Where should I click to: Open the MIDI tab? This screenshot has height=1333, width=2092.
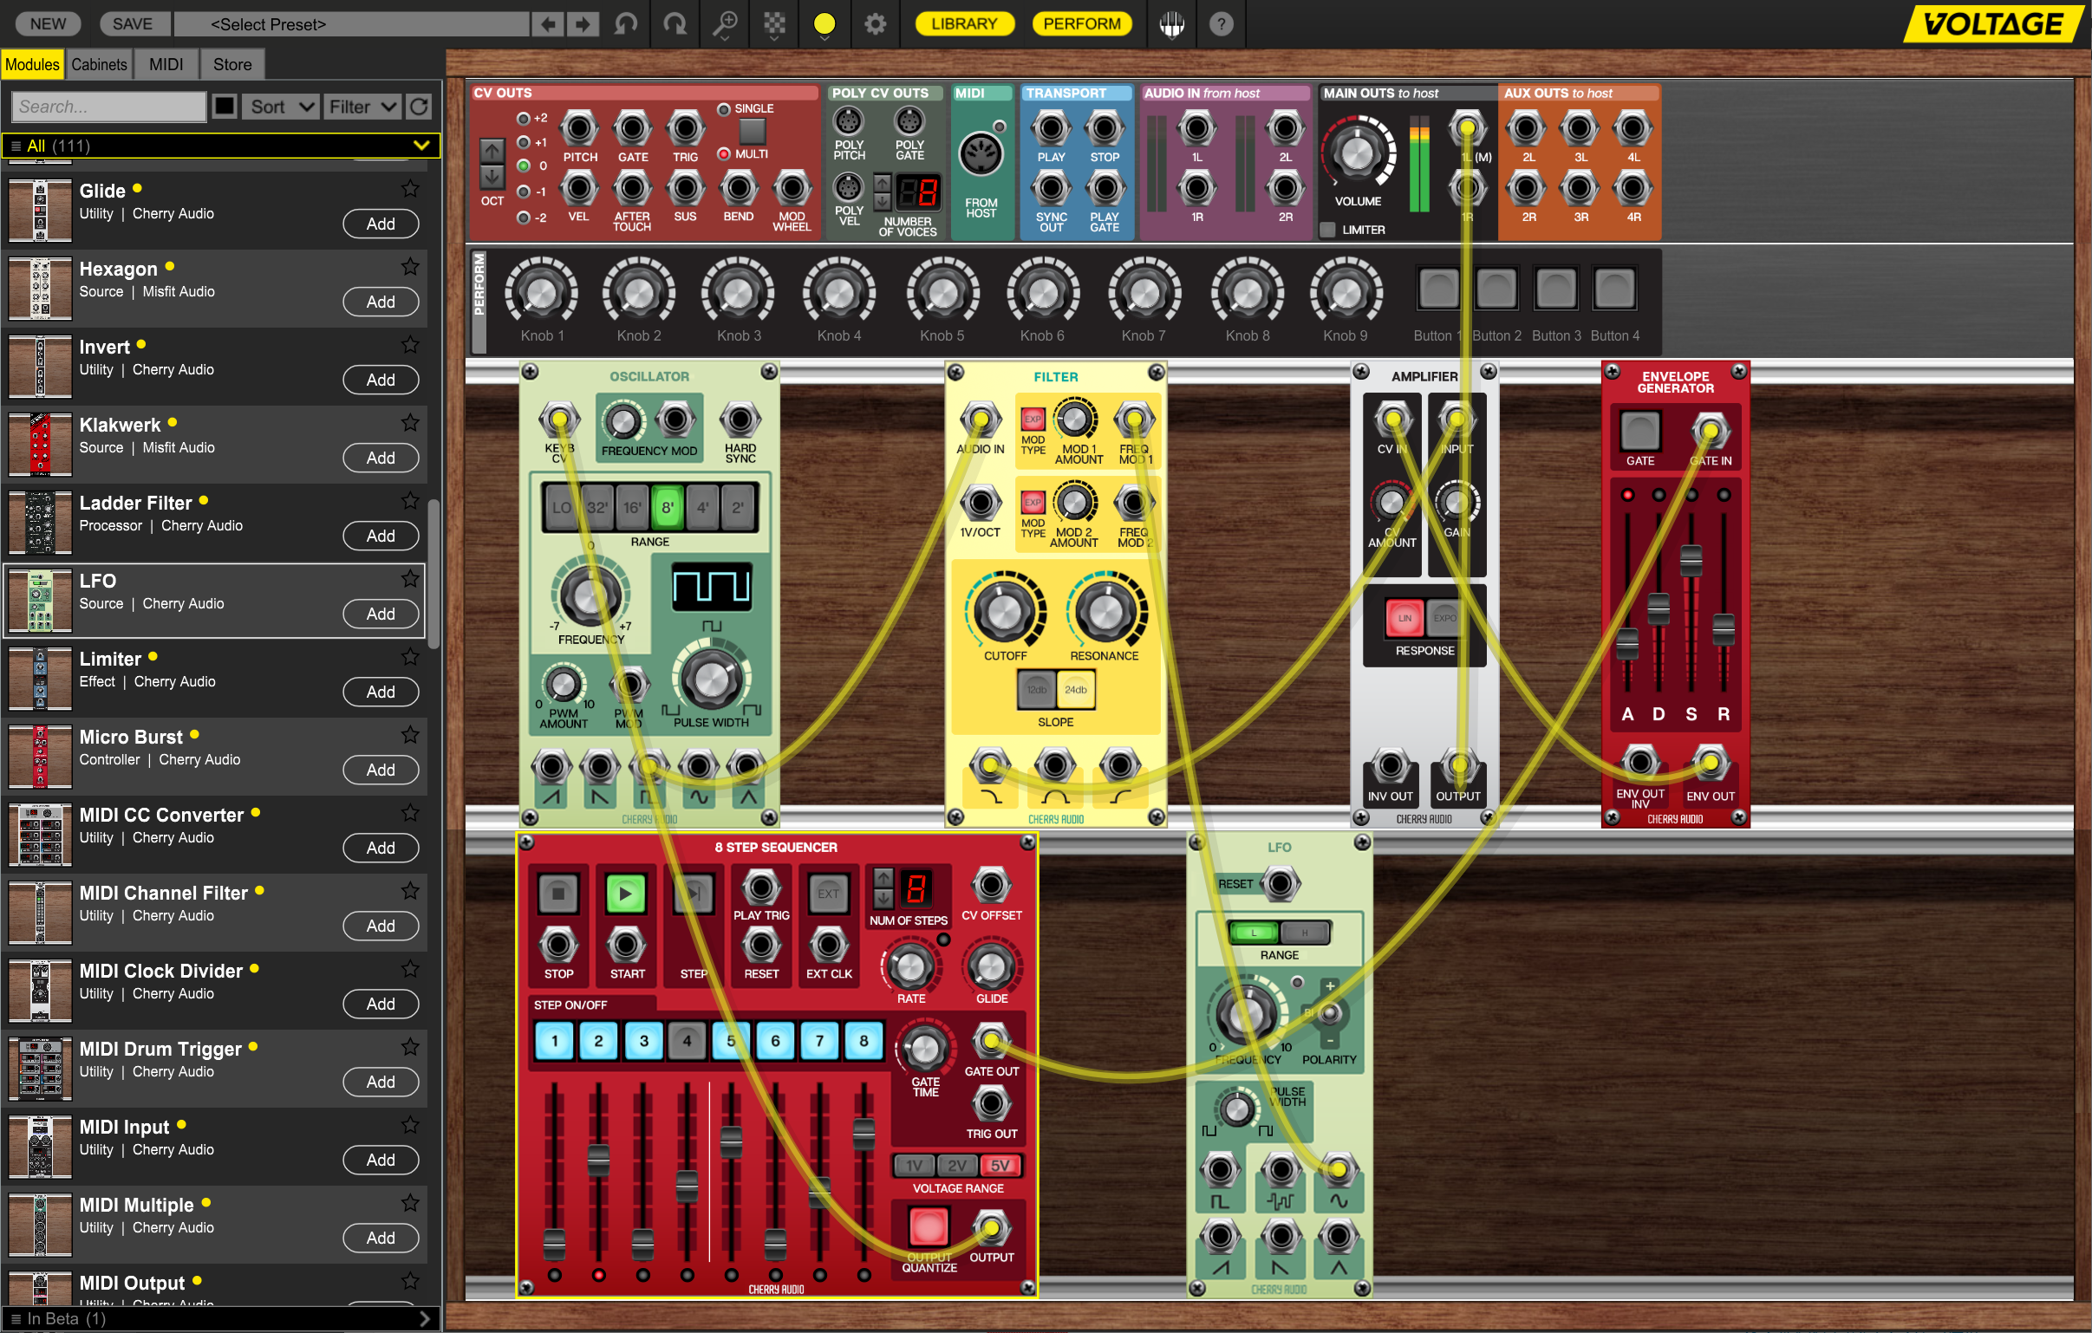pos(166,64)
